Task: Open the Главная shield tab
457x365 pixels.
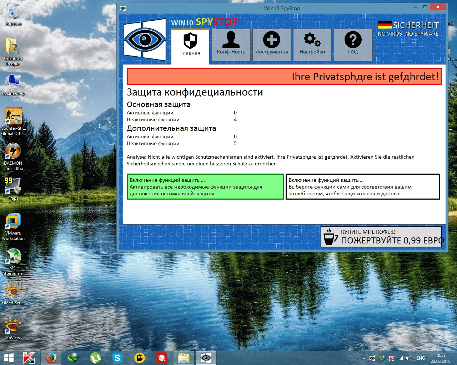Action: pyautogui.click(x=190, y=47)
